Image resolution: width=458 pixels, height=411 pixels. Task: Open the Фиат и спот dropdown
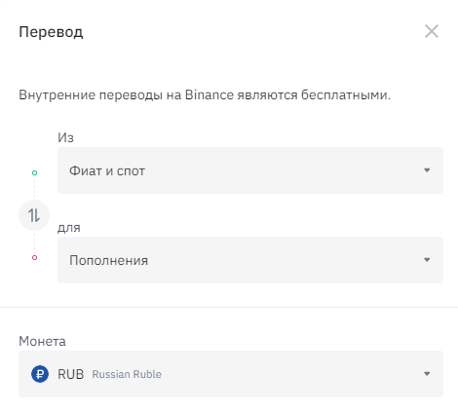(250, 170)
